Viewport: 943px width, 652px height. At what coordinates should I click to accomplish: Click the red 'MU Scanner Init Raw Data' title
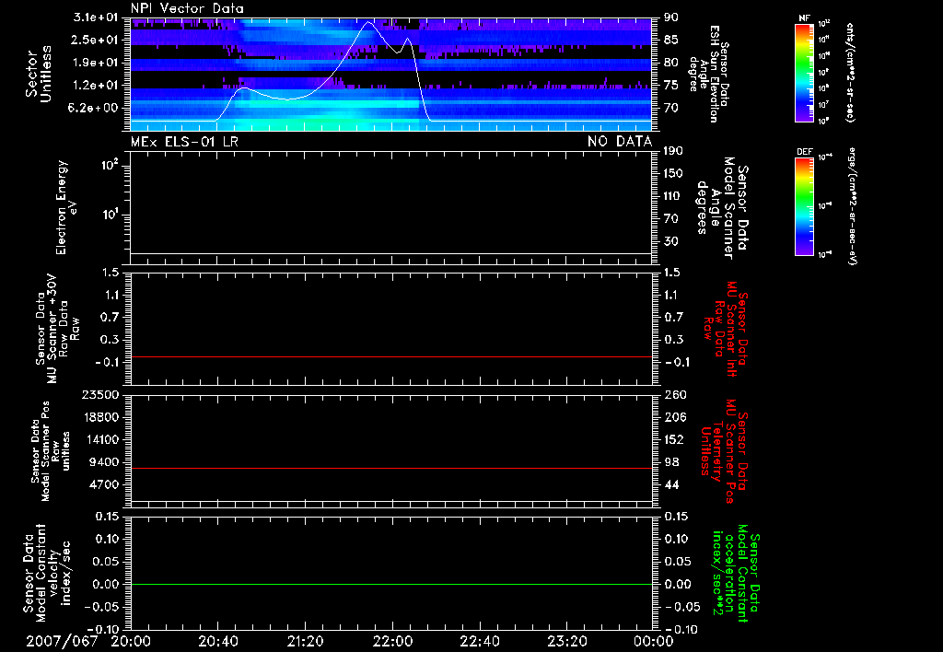click(726, 329)
